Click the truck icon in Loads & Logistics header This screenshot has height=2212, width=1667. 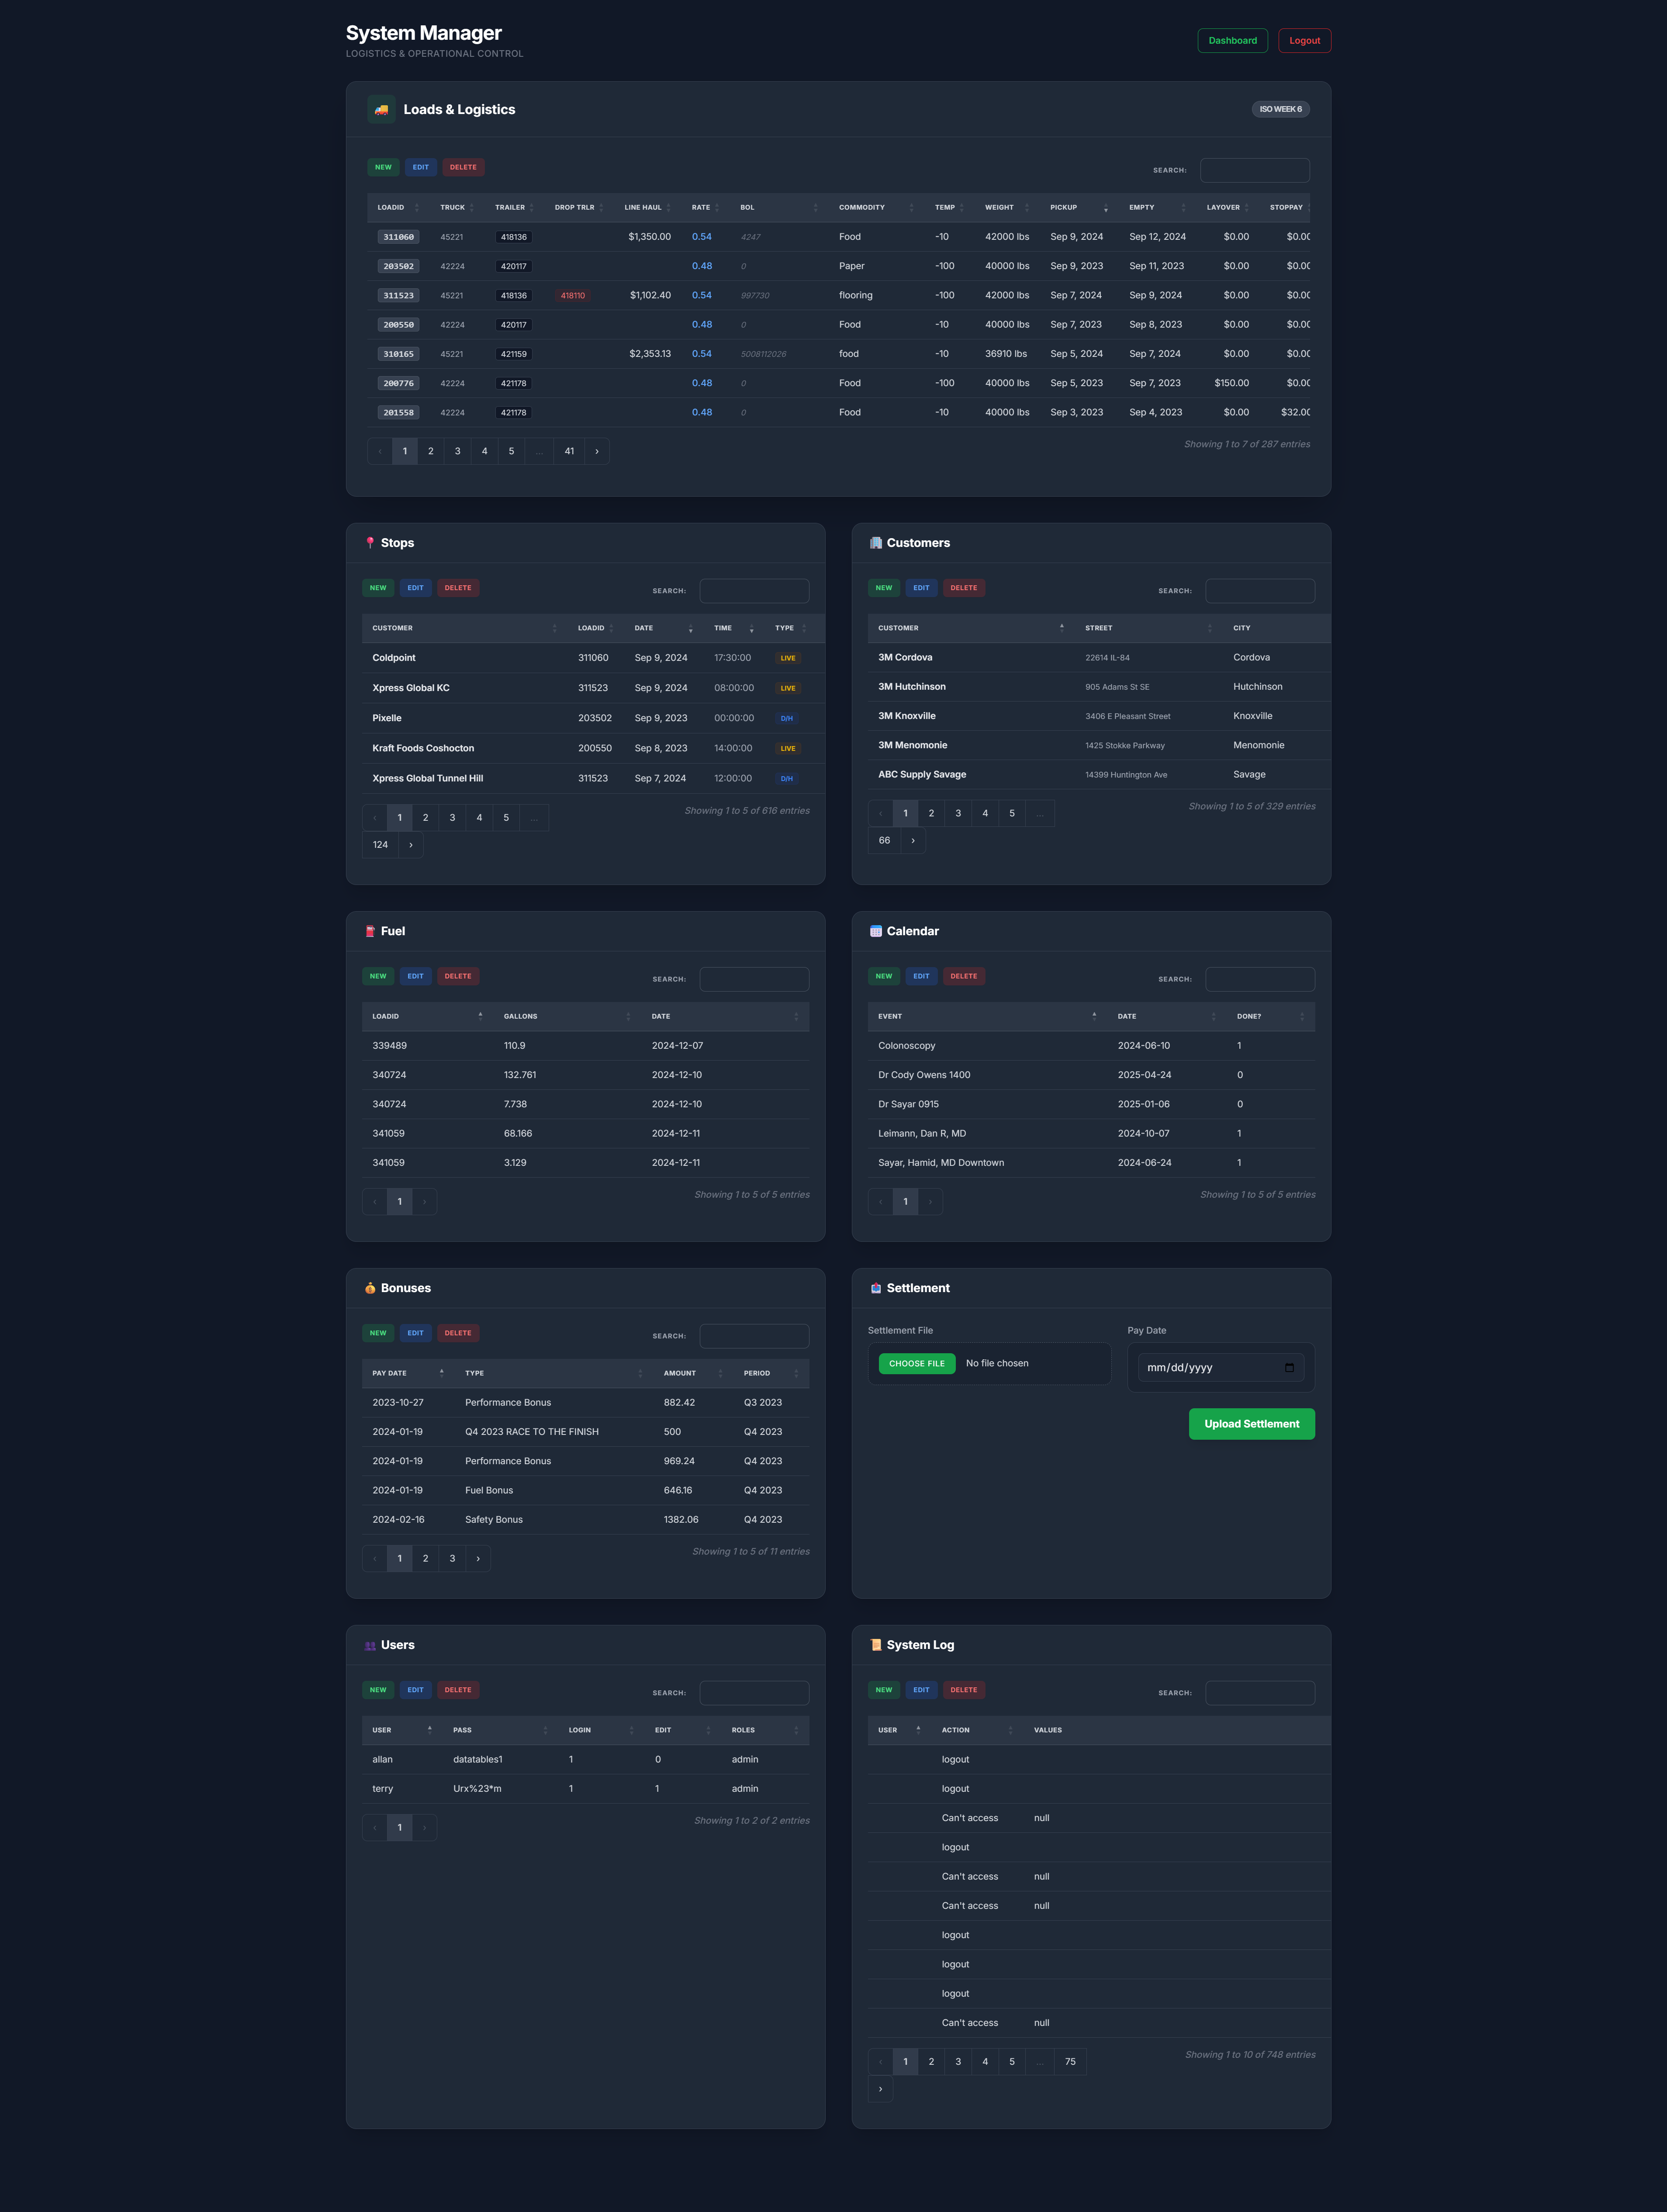pos(381,110)
